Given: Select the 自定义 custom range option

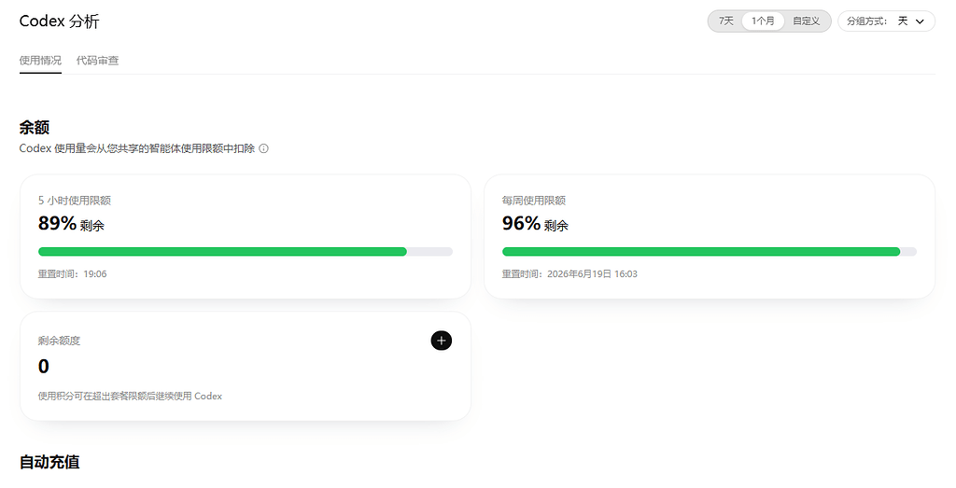Looking at the screenshot, I should [806, 21].
